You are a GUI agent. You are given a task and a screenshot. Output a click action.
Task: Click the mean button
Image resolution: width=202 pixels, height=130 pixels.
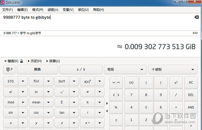click(x=36, y=102)
